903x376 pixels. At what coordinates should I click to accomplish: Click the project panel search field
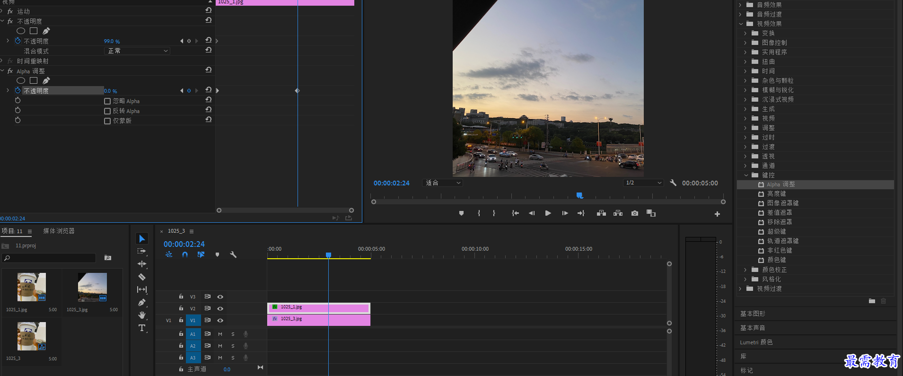tap(49, 258)
